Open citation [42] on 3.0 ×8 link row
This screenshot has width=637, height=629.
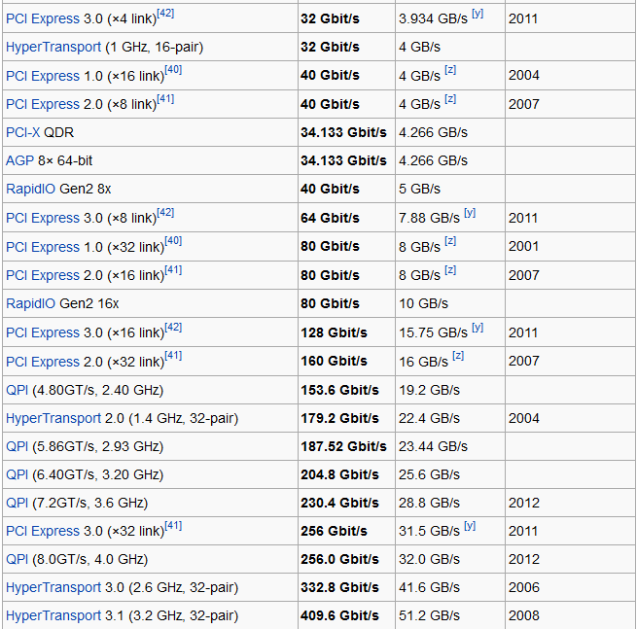click(x=165, y=212)
